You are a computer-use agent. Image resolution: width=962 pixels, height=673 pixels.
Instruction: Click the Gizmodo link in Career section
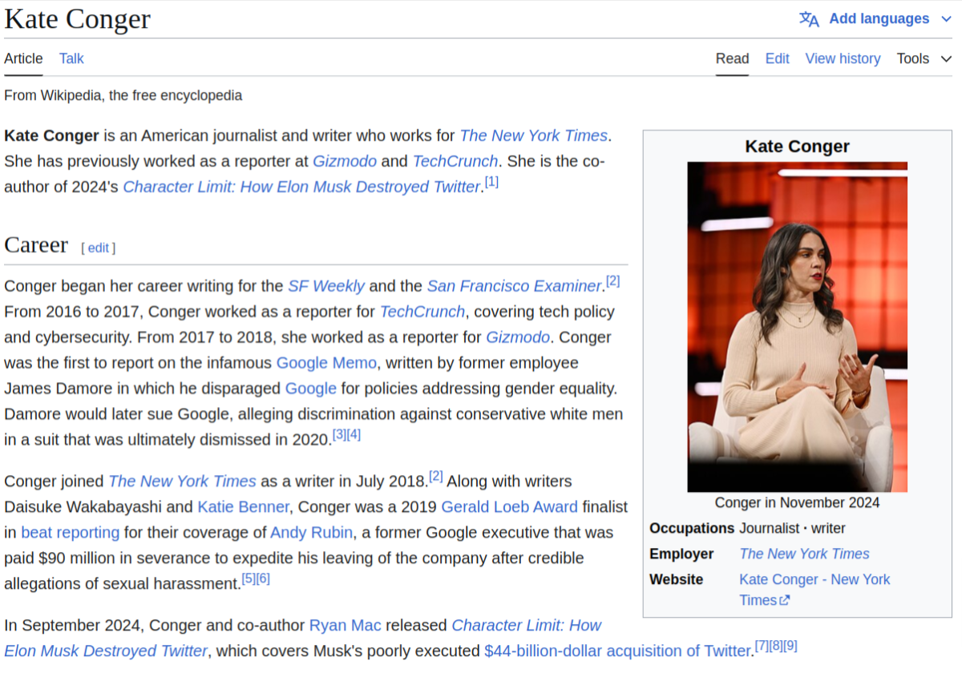pyautogui.click(x=518, y=337)
